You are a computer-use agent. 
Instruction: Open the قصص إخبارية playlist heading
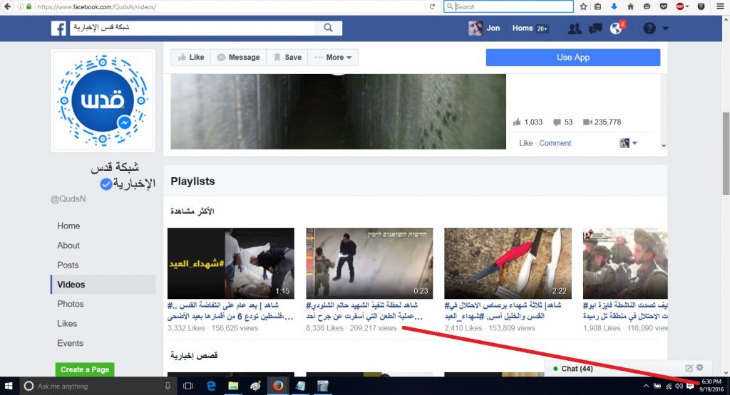[194, 355]
